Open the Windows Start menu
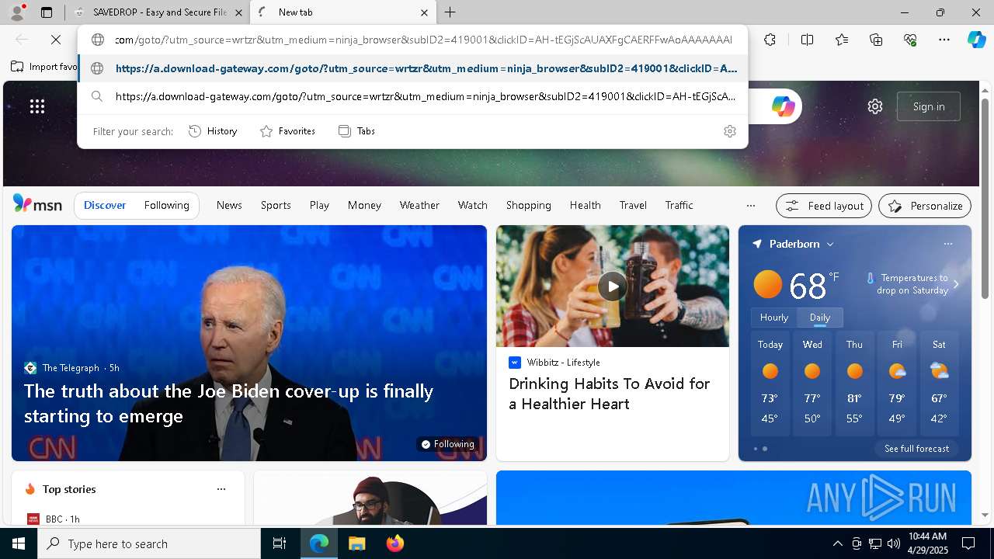994x559 pixels. 19,543
